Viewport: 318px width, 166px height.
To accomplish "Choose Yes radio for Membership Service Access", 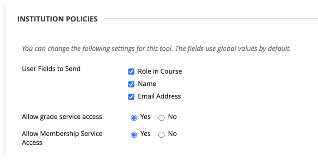I will coord(134,135).
